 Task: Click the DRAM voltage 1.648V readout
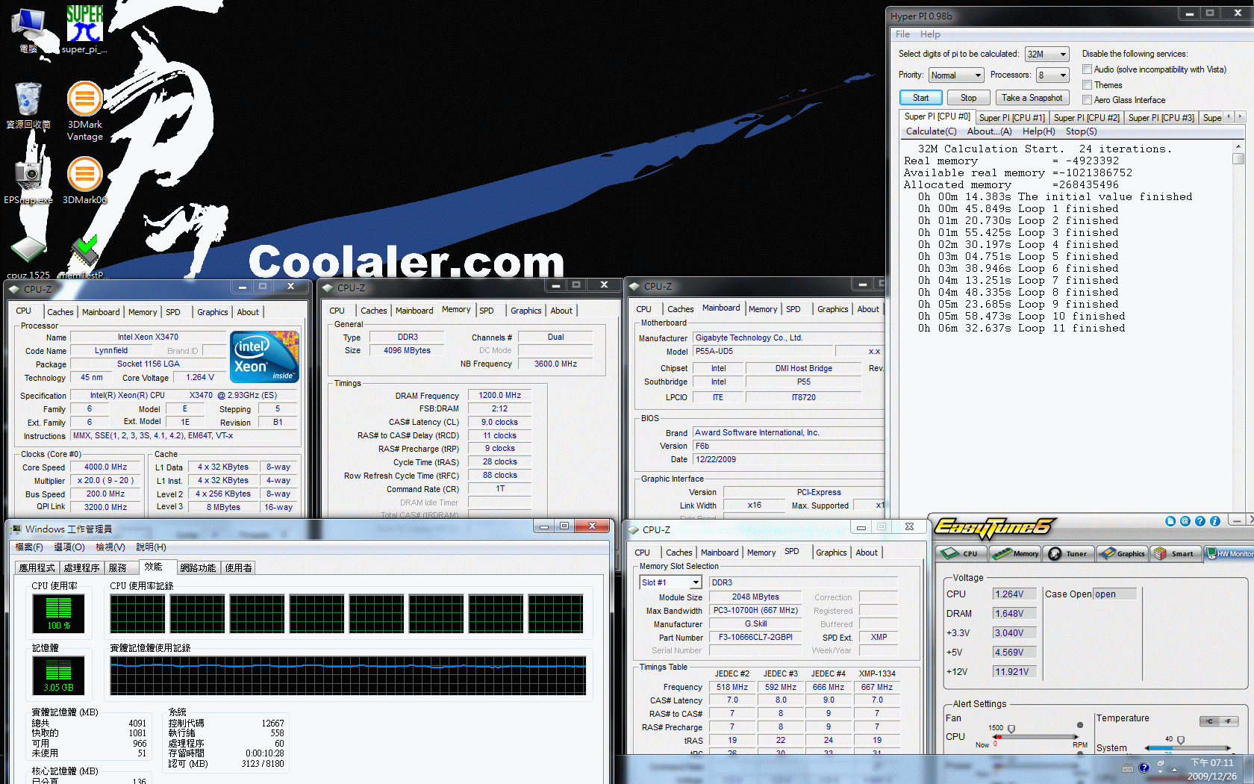click(x=1014, y=614)
